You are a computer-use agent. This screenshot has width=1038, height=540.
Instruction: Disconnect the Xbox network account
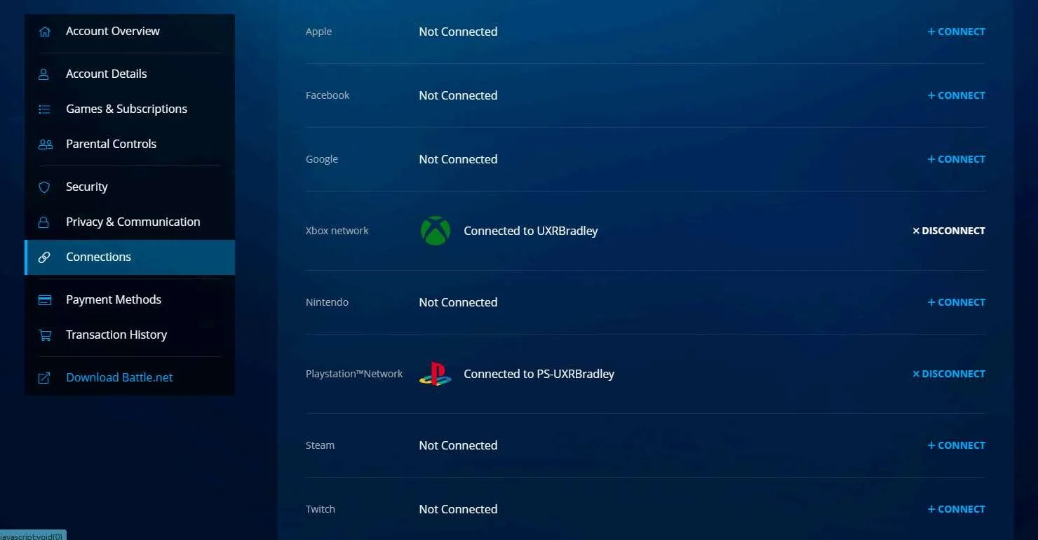click(949, 231)
